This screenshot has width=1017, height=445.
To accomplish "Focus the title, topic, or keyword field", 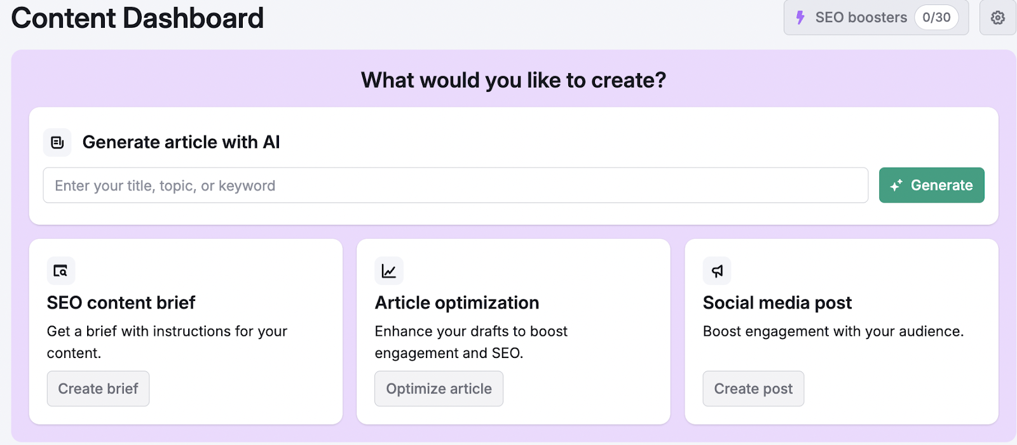I will (455, 185).
